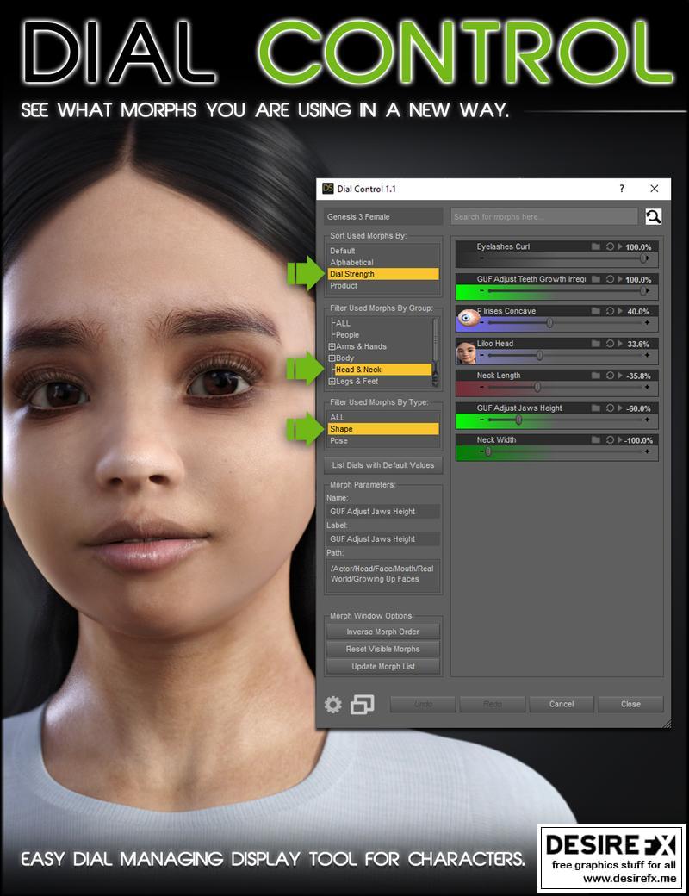The image size is (689, 896).
Task: Click Inverse Morph Order button
Action: pos(382,632)
